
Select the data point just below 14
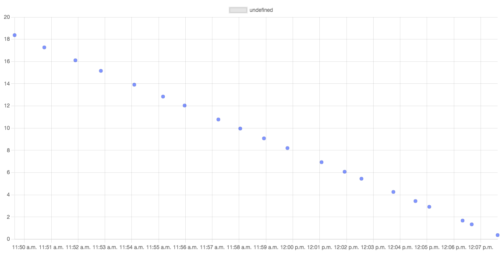pos(134,85)
